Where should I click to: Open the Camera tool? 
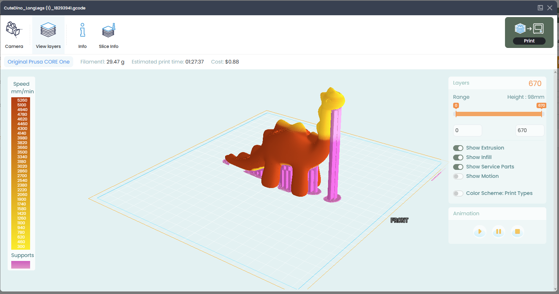(14, 35)
